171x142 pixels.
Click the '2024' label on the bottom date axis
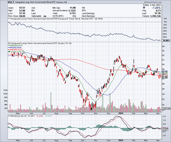coord(121,140)
